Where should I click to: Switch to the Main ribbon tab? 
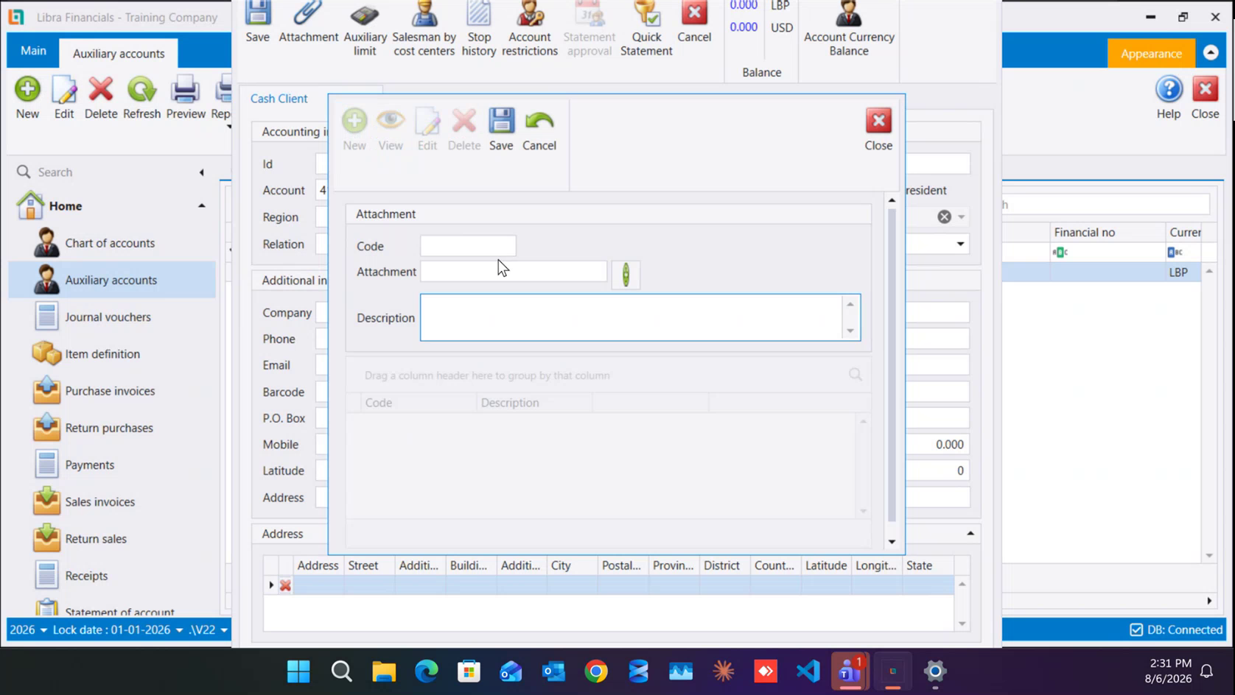click(x=33, y=51)
